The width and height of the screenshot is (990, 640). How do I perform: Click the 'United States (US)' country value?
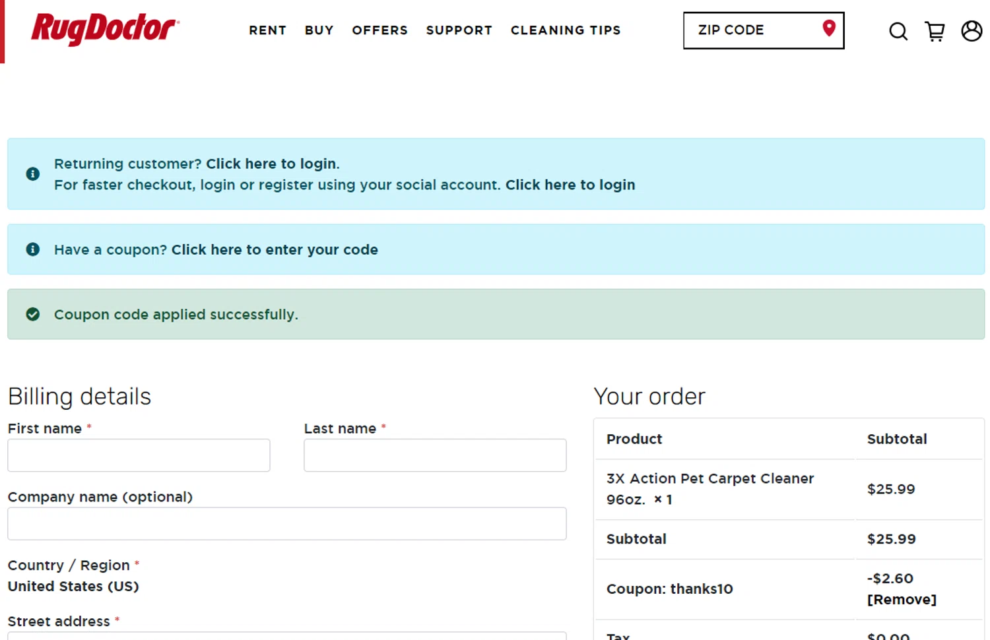pyautogui.click(x=73, y=587)
